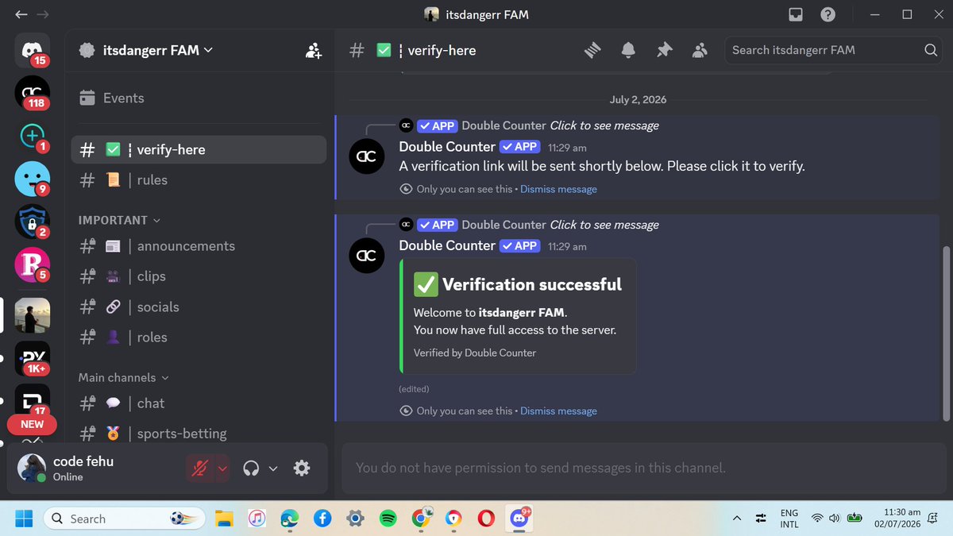The width and height of the screenshot is (953, 536).
Task: Open notification settings bell icon
Action: point(628,50)
